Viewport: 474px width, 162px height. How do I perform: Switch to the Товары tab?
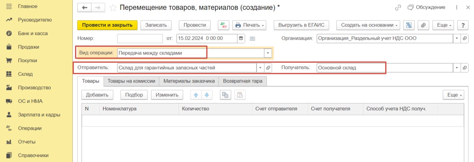pos(91,81)
